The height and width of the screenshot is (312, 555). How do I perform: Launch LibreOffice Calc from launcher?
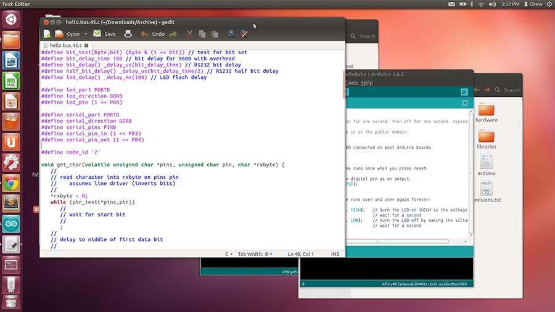click(x=11, y=81)
